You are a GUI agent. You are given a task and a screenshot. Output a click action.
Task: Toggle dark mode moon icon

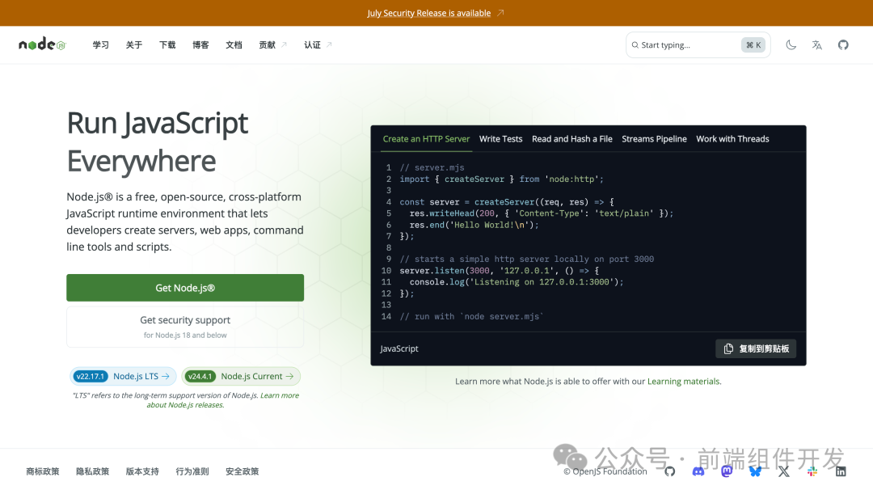coord(791,45)
